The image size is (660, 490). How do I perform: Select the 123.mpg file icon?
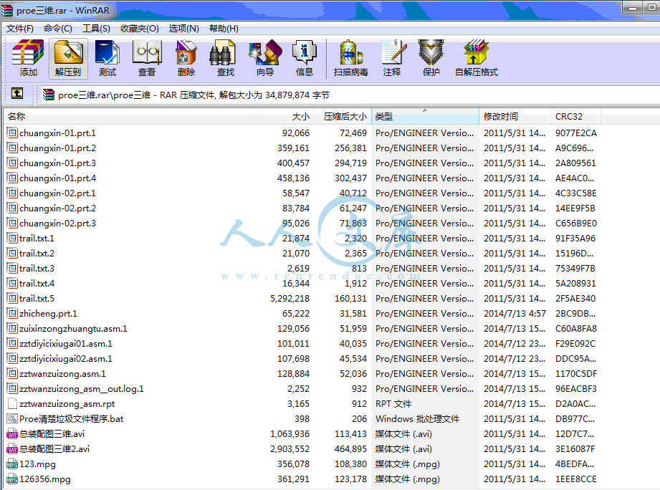12,464
